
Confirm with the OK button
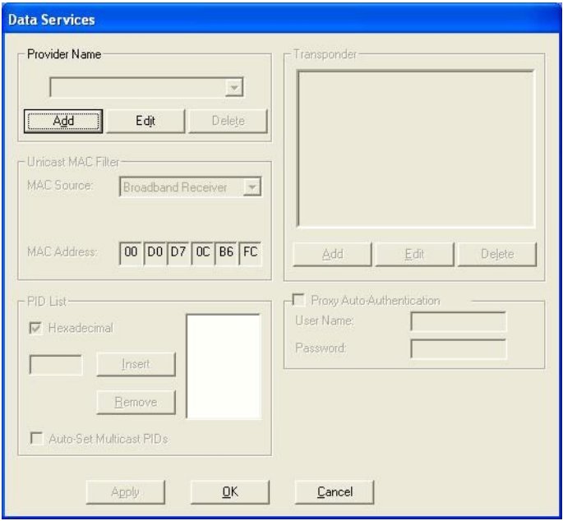pos(230,492)
